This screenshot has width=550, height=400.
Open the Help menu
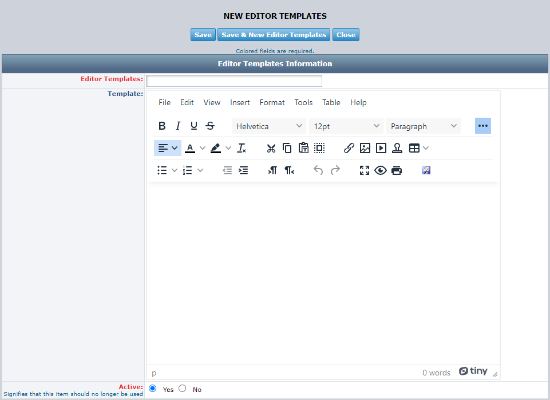(358, 103)
